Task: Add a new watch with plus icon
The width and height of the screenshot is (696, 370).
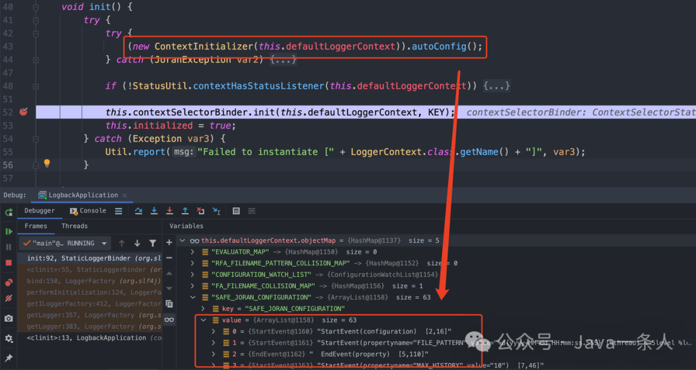Action: point(169,243)
